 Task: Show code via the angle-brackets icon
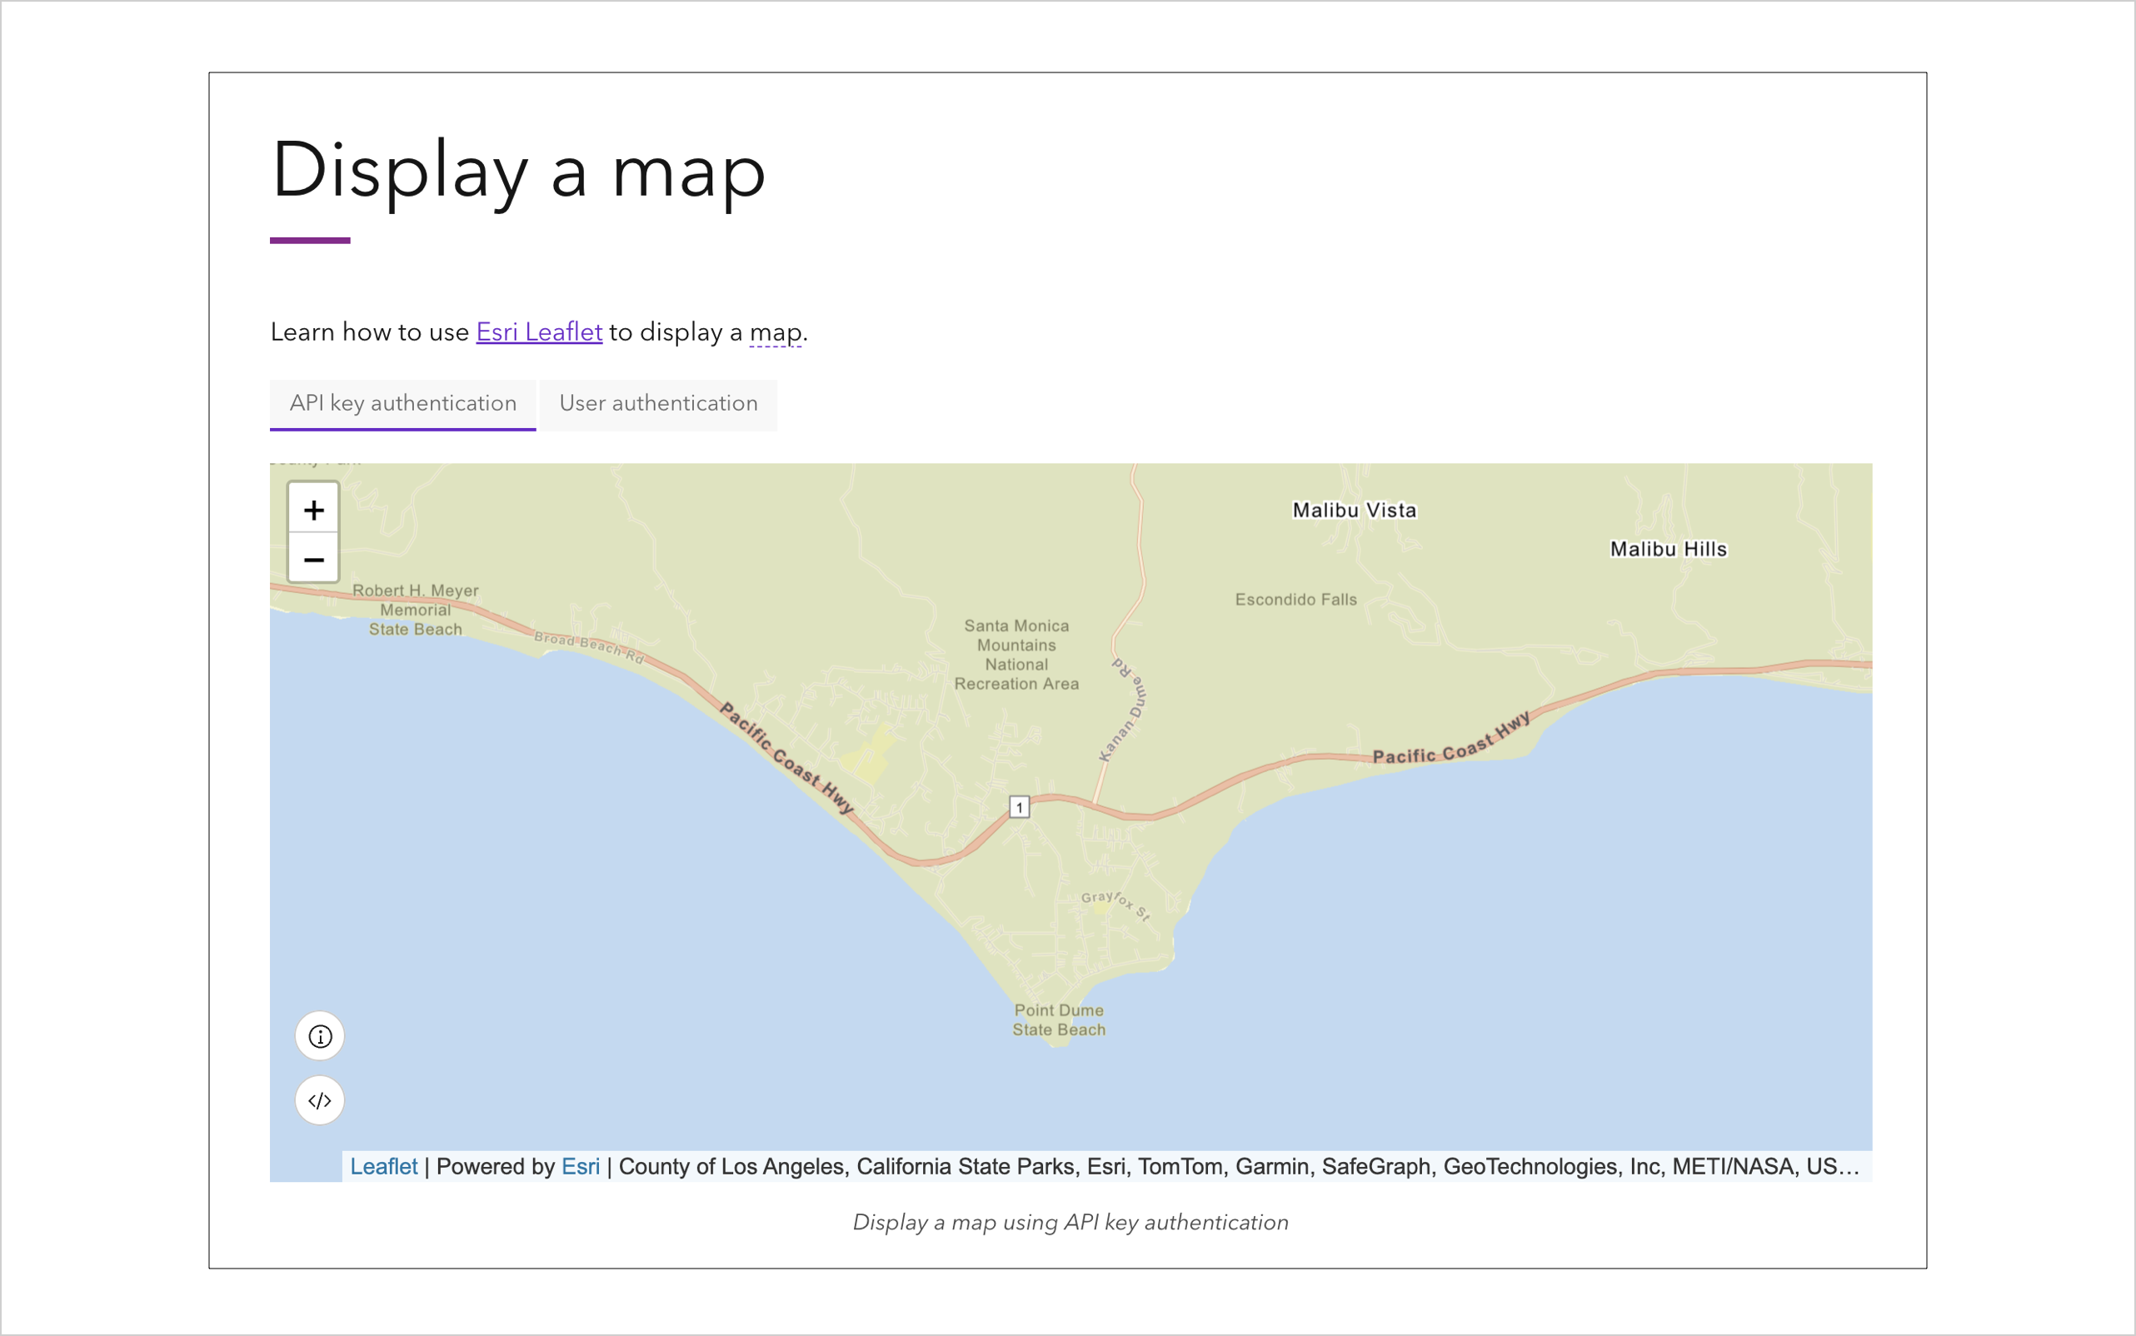(320, 1100)
